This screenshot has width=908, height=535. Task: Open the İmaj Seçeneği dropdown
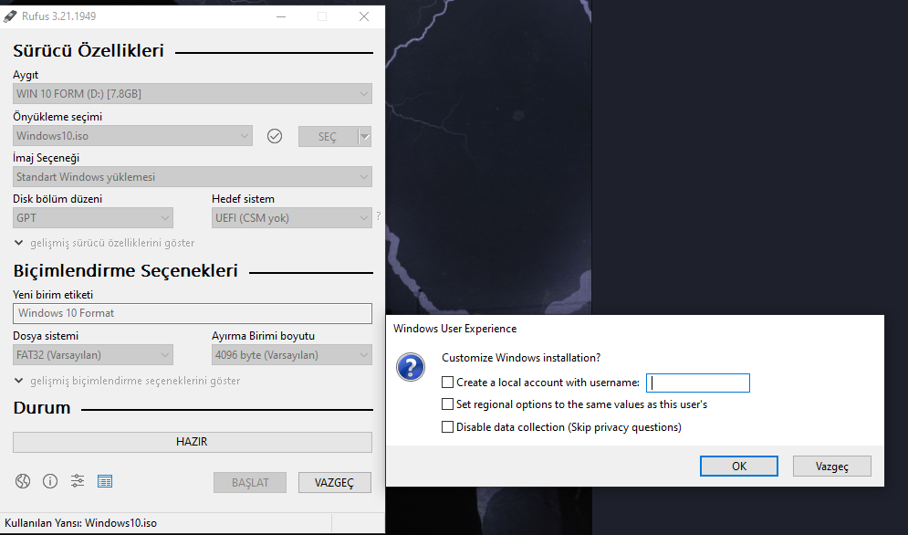coord(193,177)
